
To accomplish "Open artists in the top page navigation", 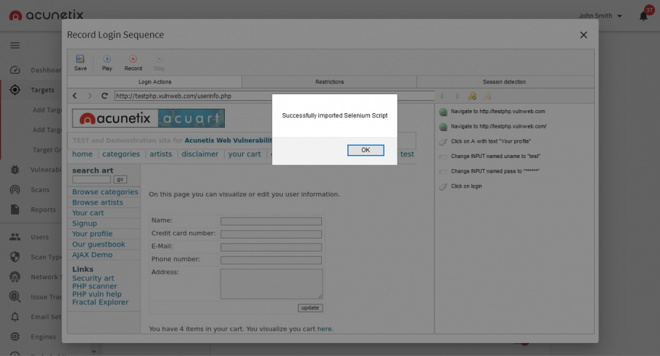I will (161, 154).
